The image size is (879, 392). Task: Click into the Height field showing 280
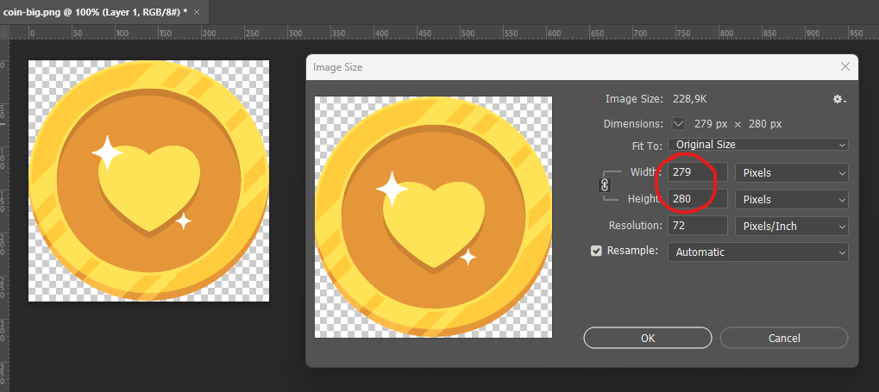[697, 200]
